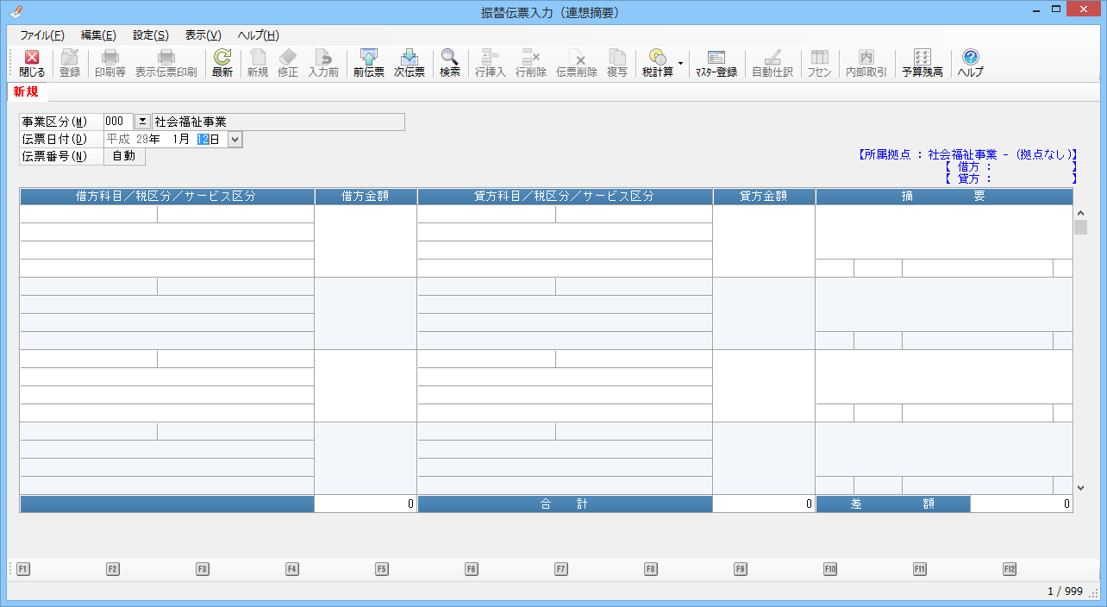The width and height of the screenshot is (1107, 607).
Task: Open the ヘルプ help icon in toolbar
Action: (970, 64)
